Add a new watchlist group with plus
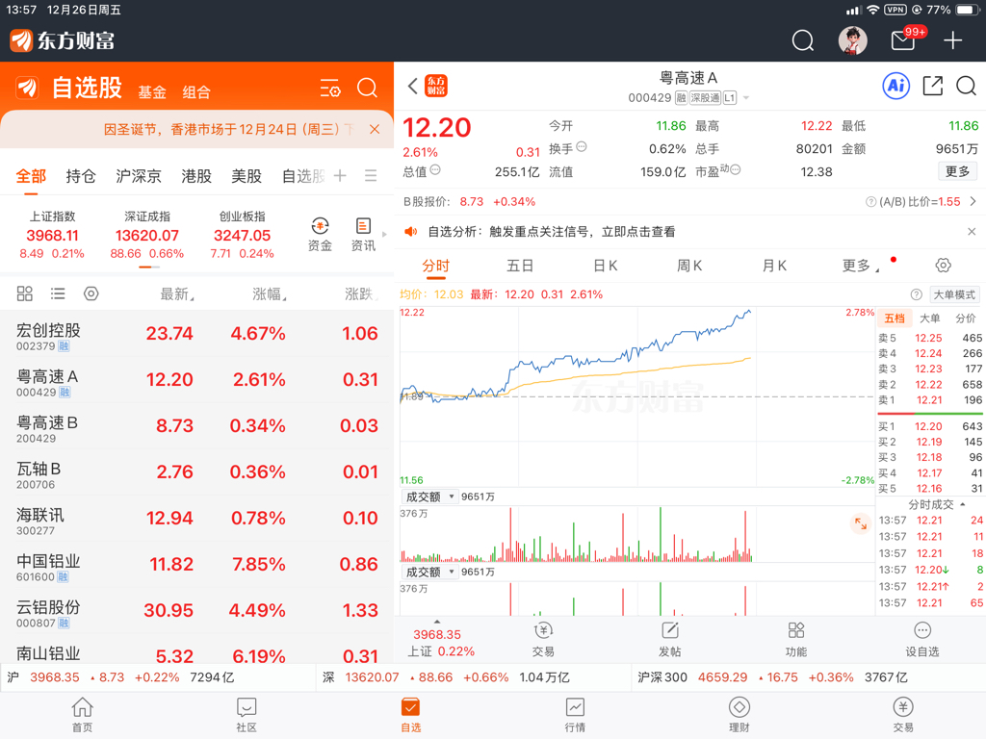This screenshot has width=986, height=739. click(340, 175)
